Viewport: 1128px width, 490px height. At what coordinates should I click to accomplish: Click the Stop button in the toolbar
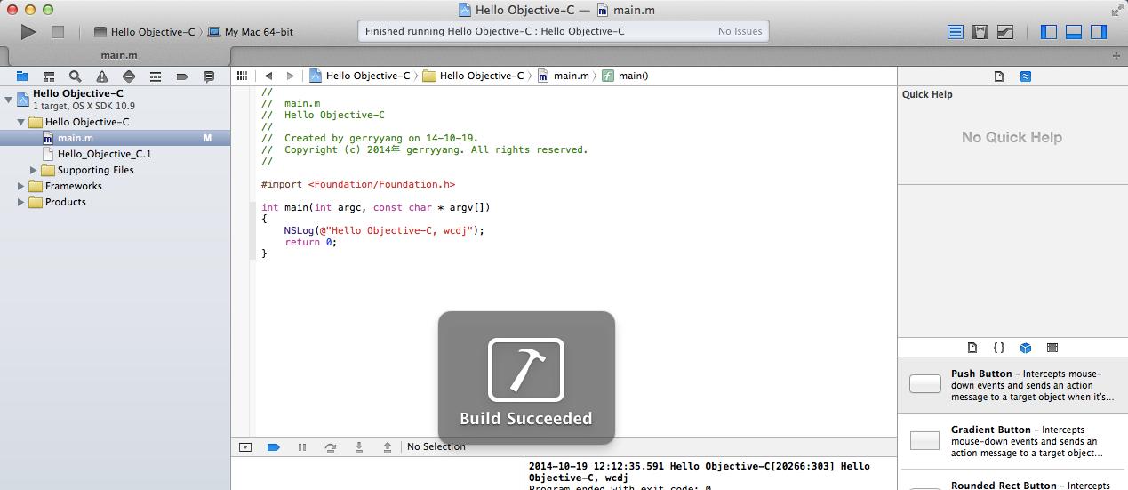58,32
